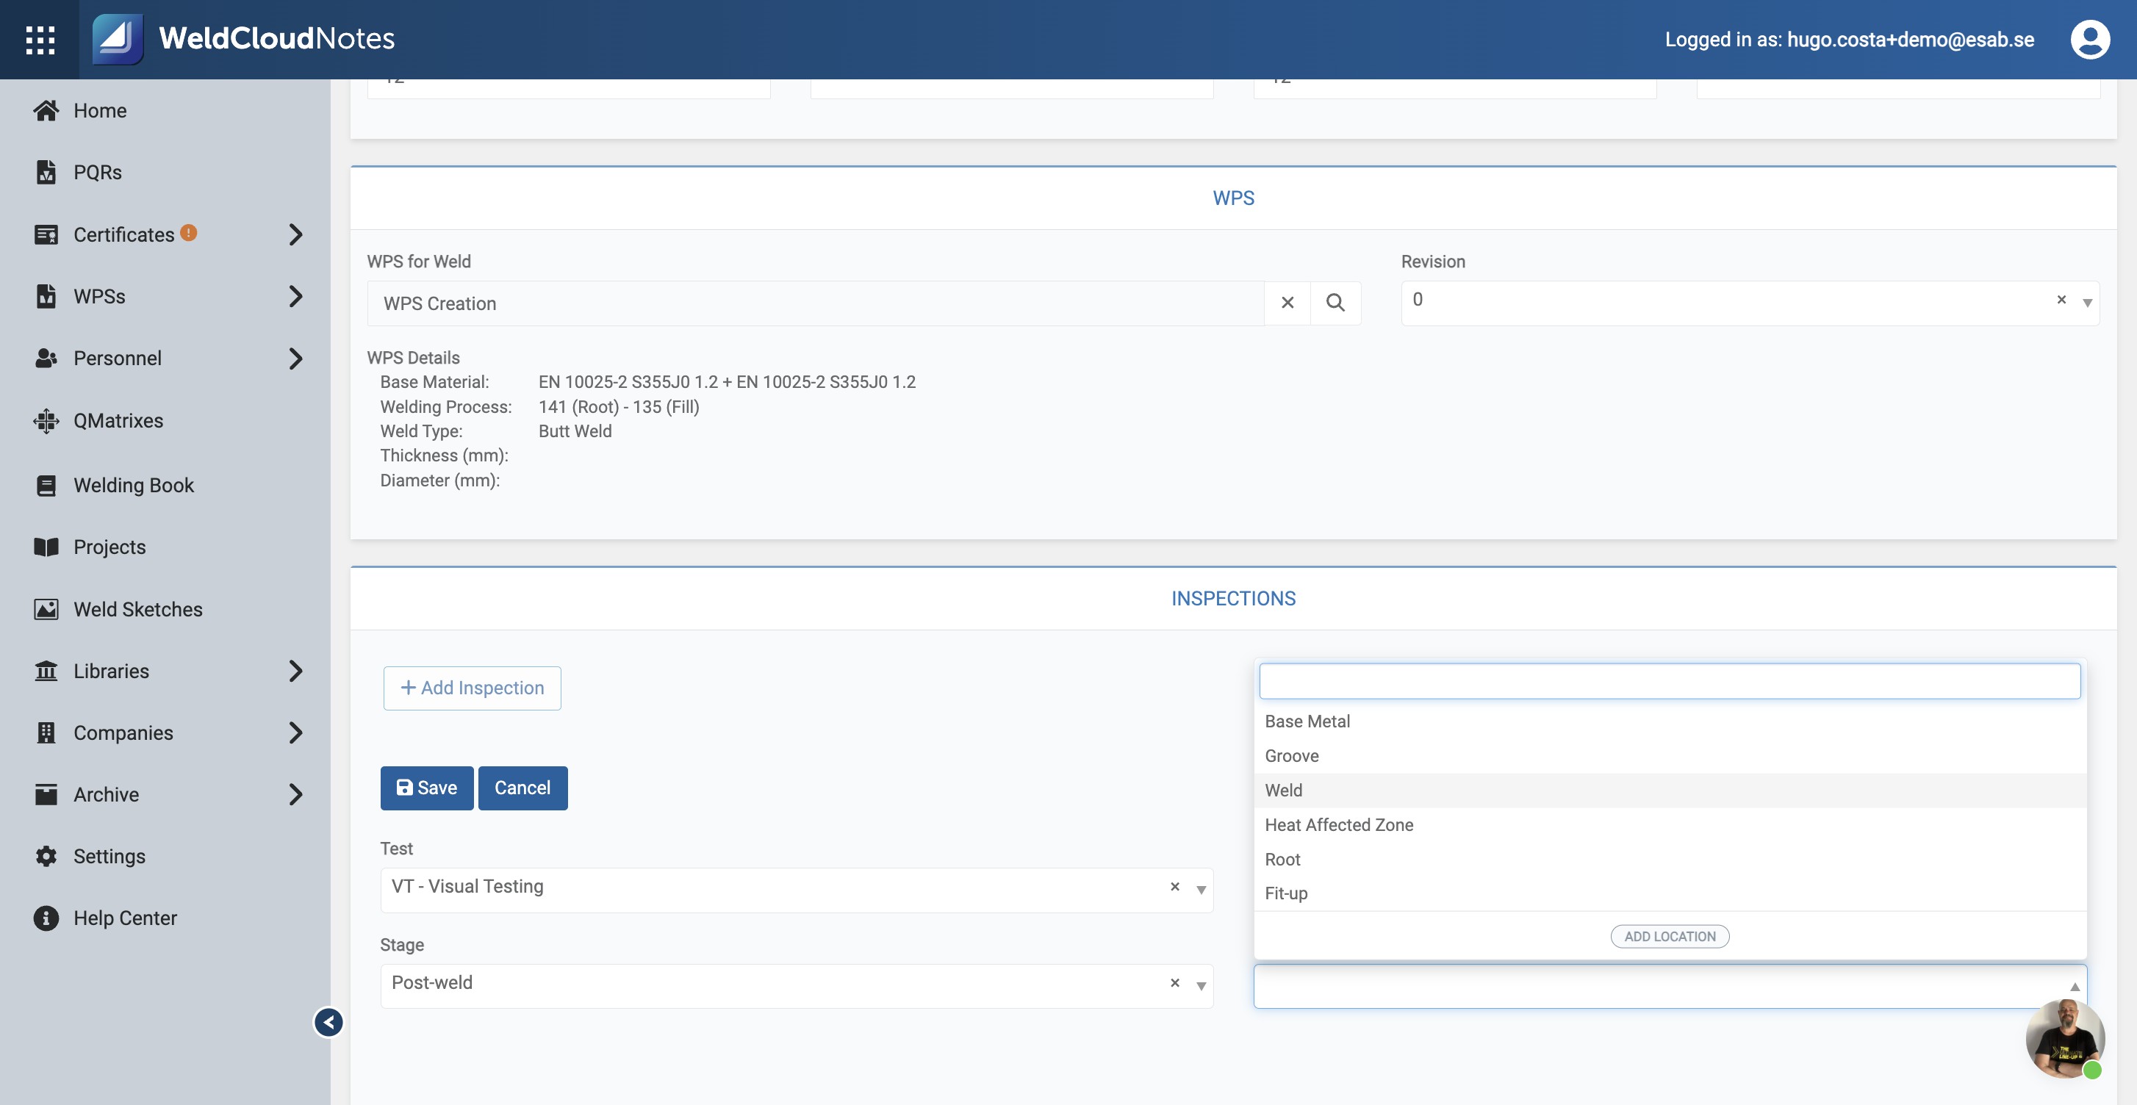Expand the Companies submenu
The height and width of the screenshot is (1105, 2137).
296,733
